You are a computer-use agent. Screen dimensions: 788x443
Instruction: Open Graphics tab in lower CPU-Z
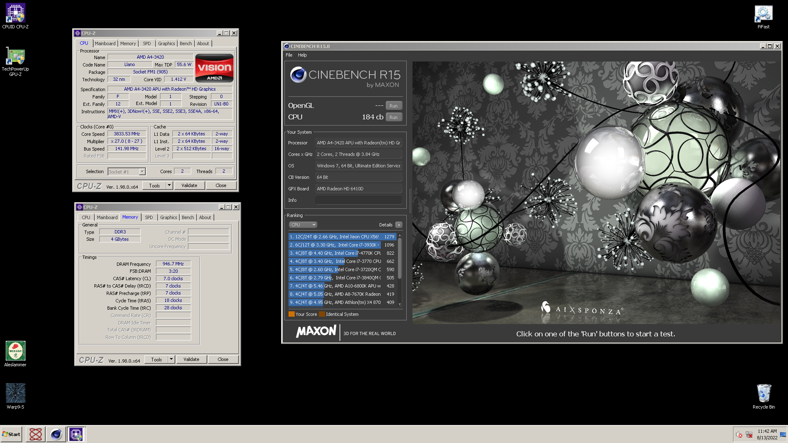[x=169, y=217]
